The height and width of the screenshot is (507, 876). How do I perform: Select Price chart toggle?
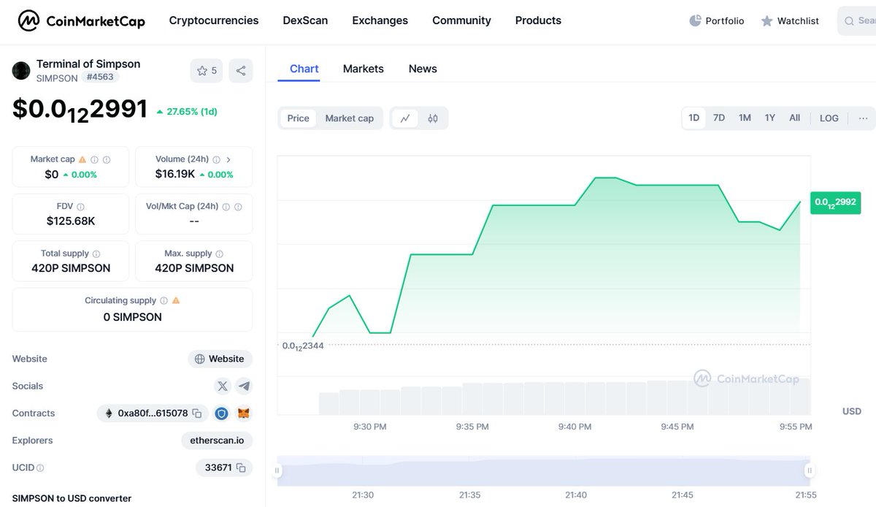point(298,118)
